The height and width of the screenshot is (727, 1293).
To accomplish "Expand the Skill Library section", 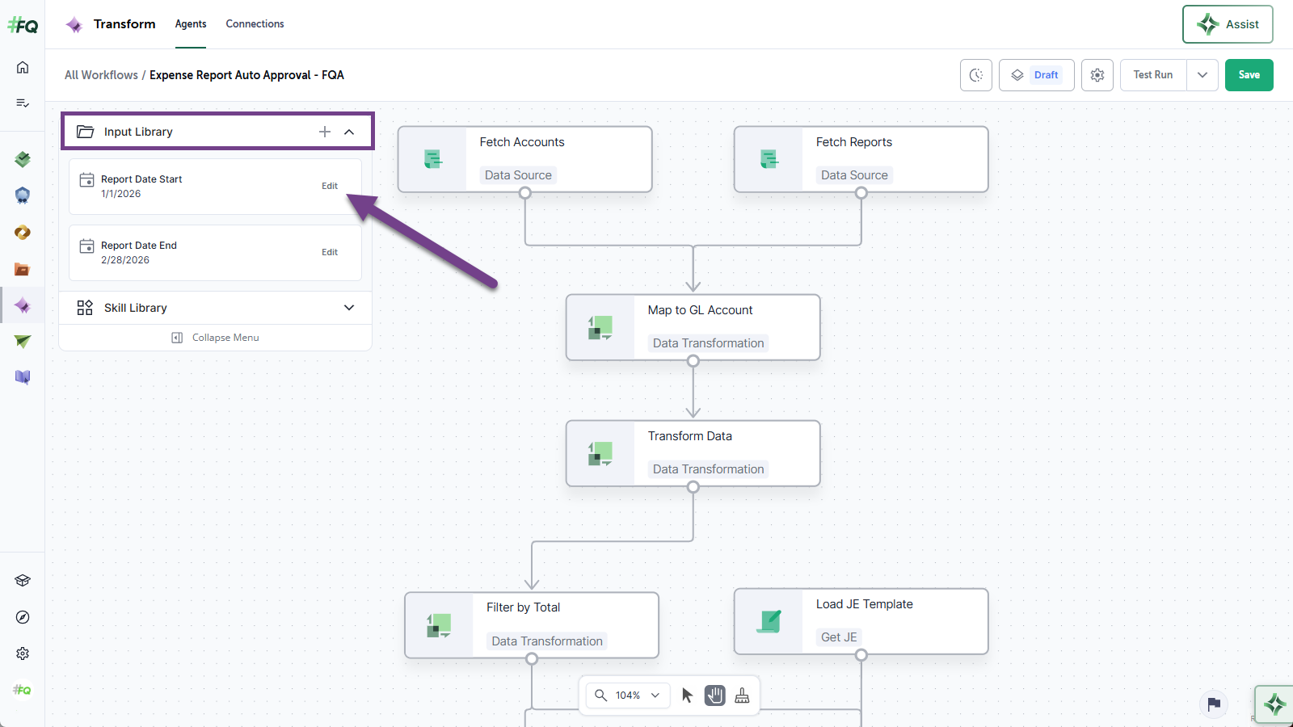I will [x=349, y=308].
